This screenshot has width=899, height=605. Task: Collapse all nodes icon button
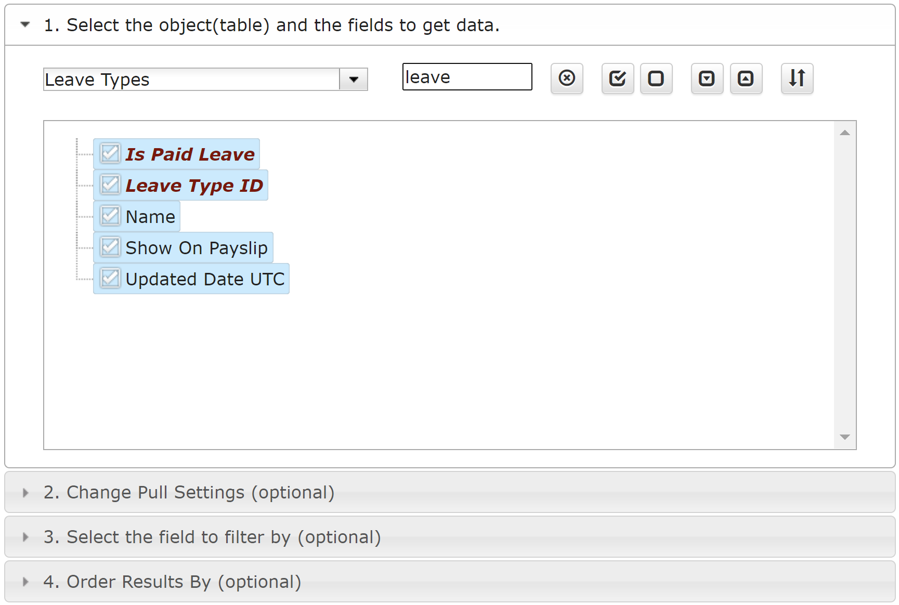click(x=746, y=78)
